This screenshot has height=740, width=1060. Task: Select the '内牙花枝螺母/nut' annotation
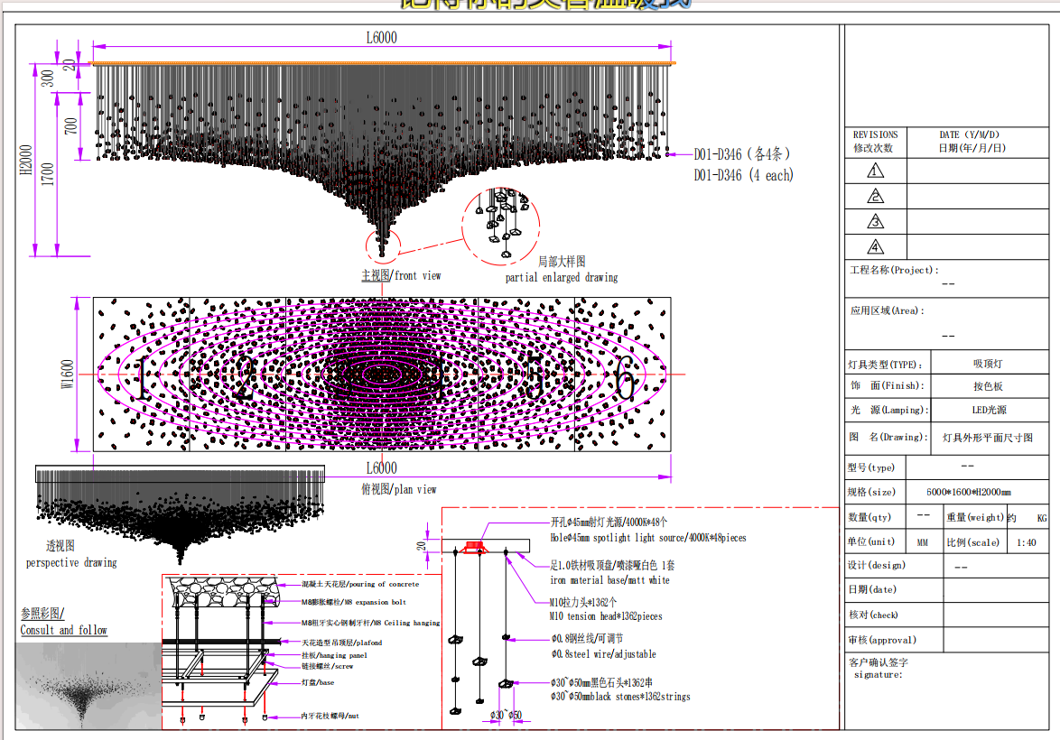pos(330,716)
